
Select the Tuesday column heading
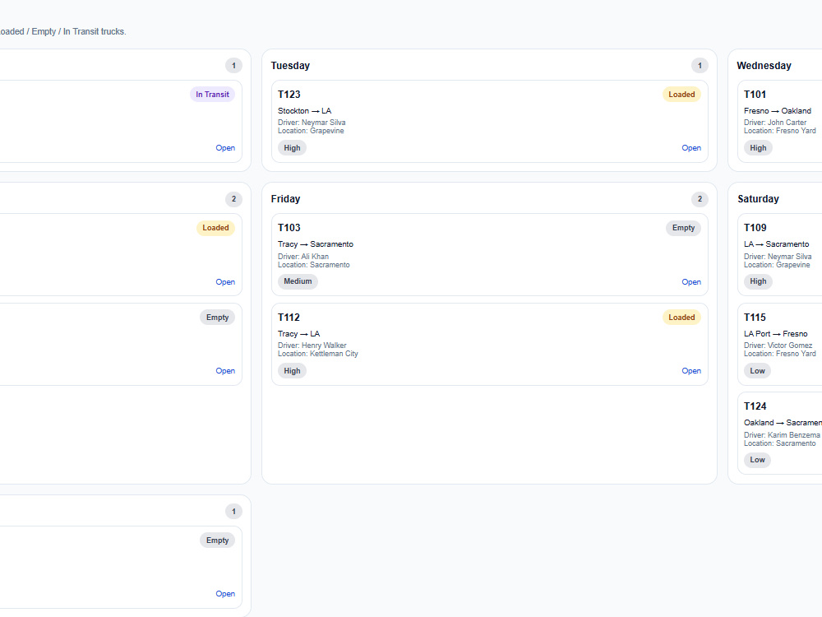[290, 66]
